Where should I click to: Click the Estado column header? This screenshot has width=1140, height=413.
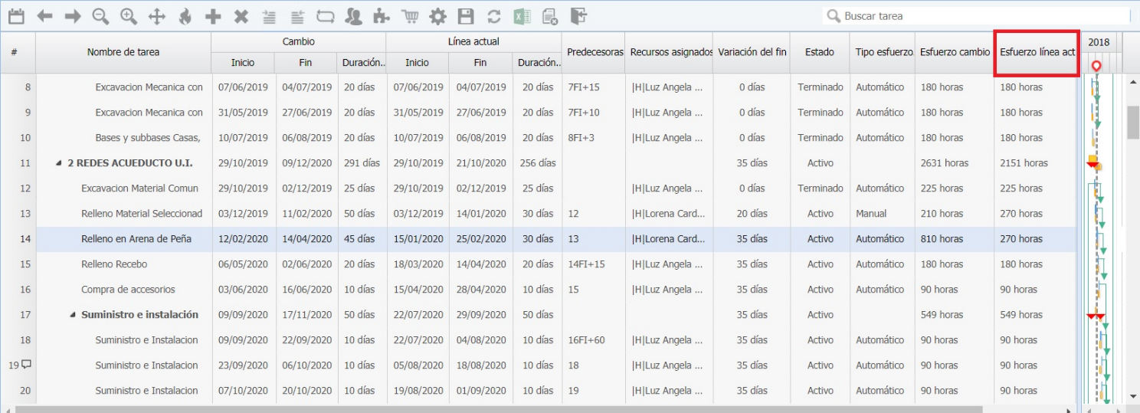[820, 52]
